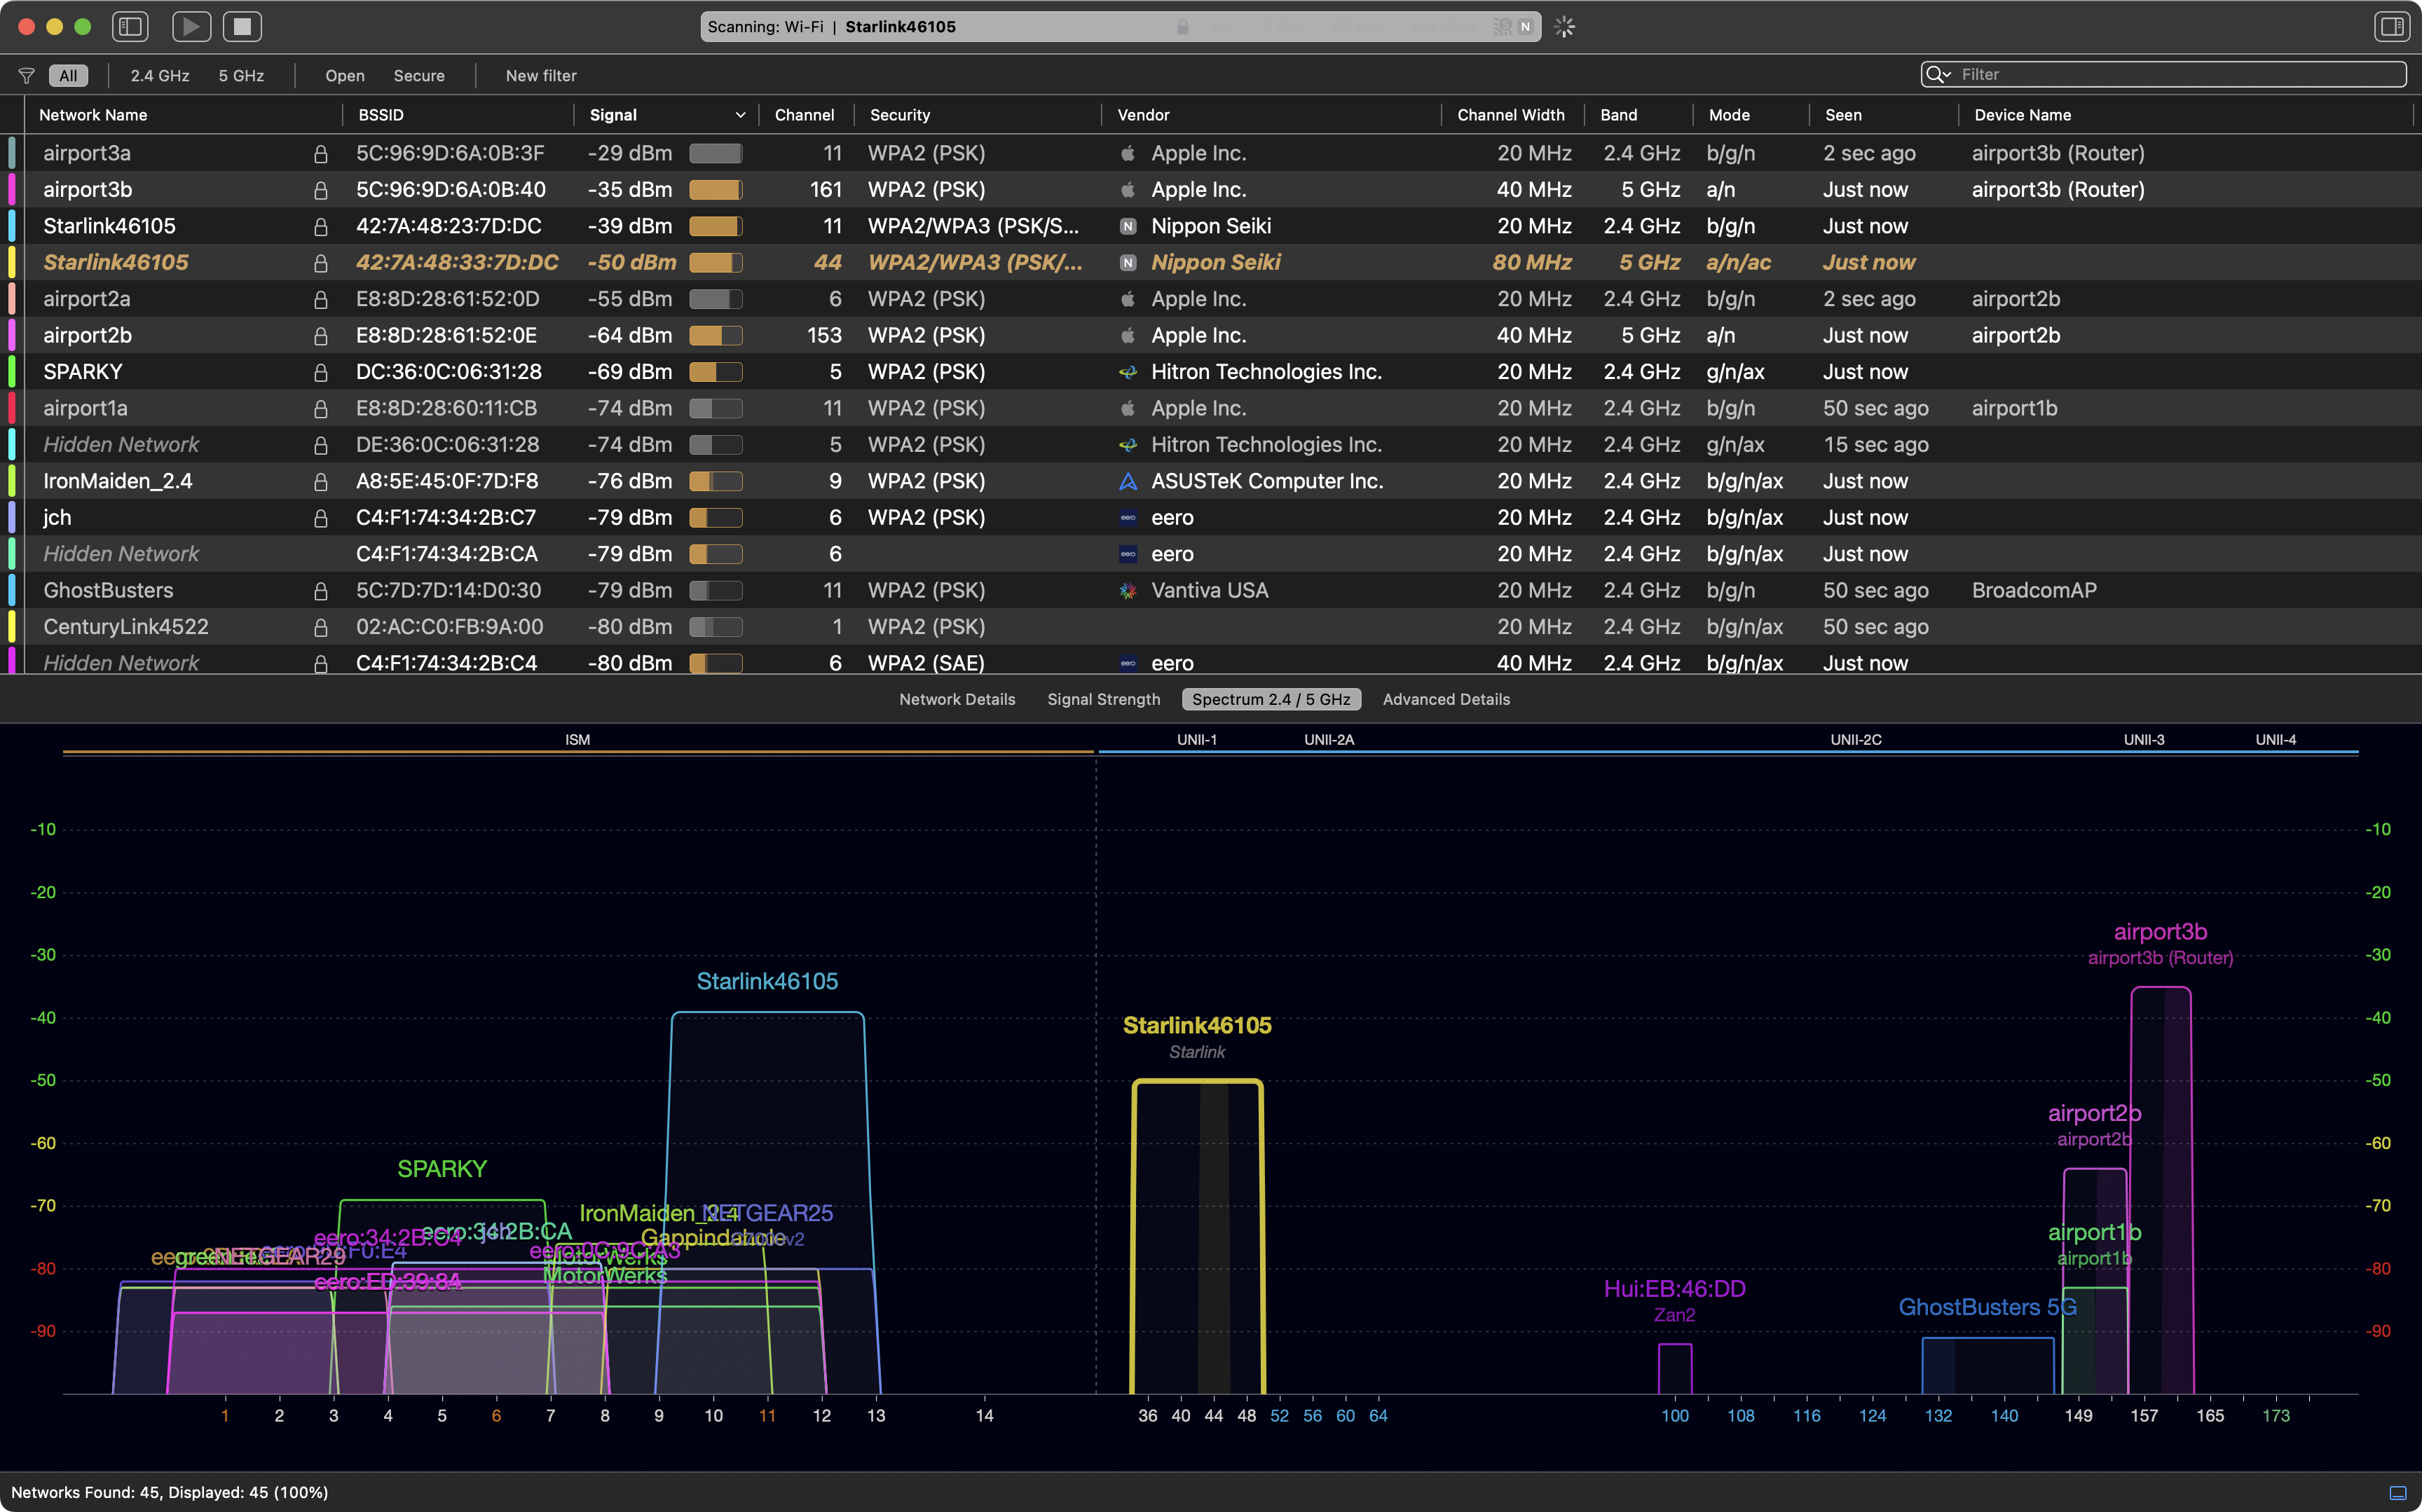
Task: Show only Open networks
Action: [345, 76]
